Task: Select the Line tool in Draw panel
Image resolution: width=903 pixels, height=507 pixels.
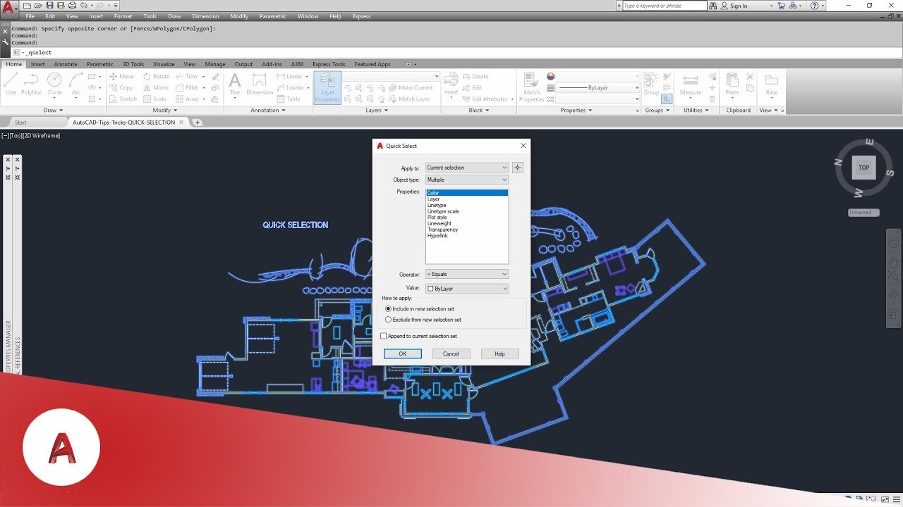Action: click(11, 83)
